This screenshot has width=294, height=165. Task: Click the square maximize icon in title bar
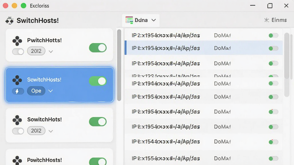[270, 6]
